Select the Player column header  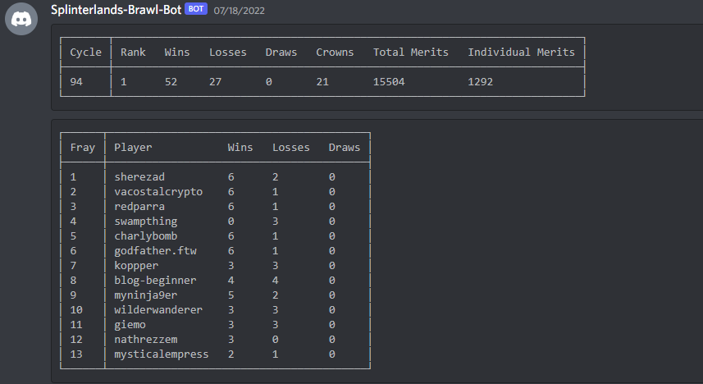[133, 148]
